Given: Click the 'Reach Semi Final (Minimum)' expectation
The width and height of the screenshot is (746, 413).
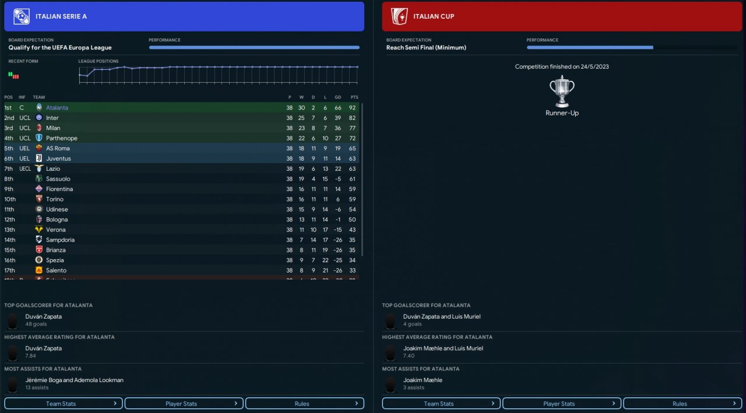Looking at the screenshot, I should point(426,48).
